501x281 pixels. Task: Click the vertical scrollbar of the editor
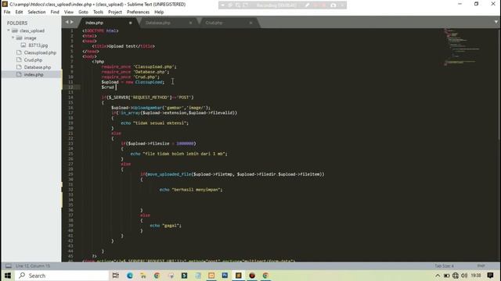pos(499,84)
